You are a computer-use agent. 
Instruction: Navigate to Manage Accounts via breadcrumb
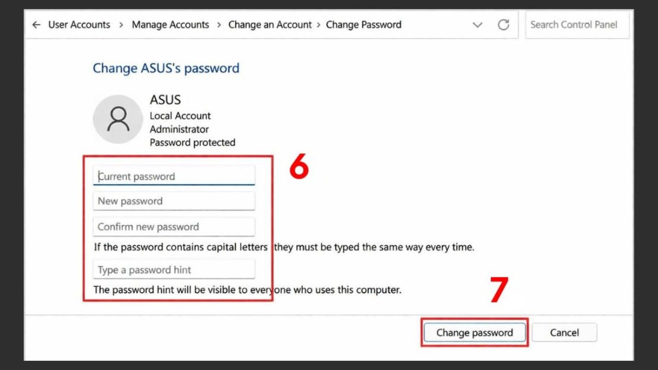pyautogui.click(x=170, y=25)
